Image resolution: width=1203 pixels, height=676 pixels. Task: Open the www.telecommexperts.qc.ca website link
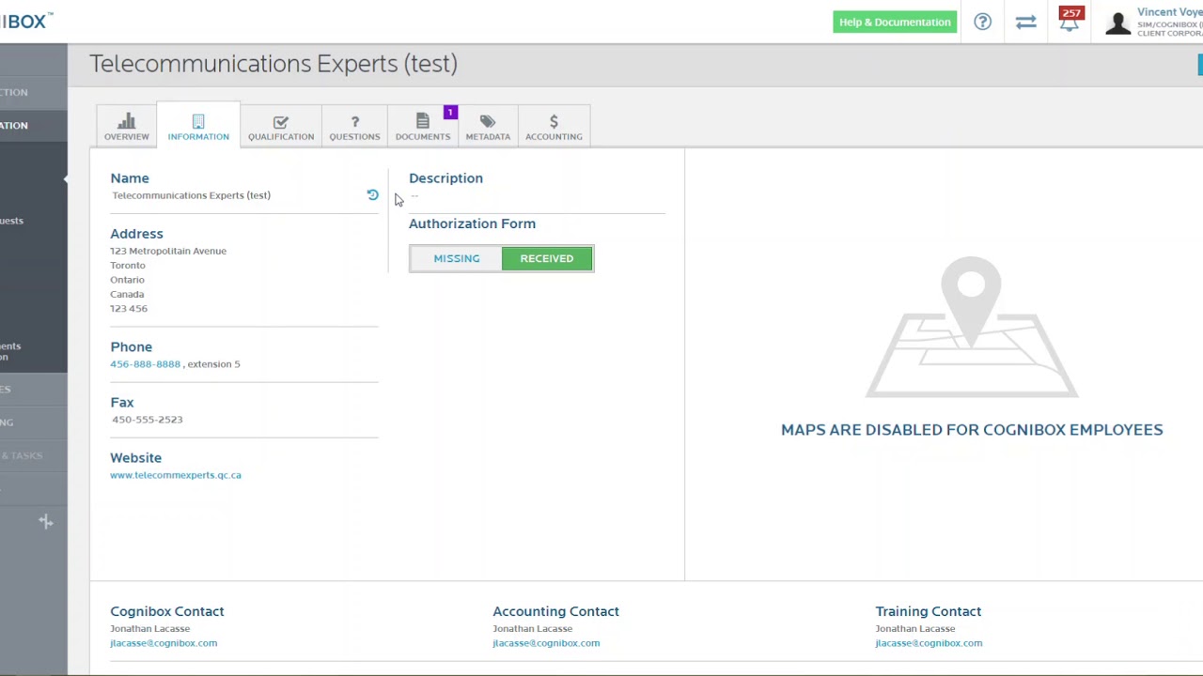(x=176, y=475)
